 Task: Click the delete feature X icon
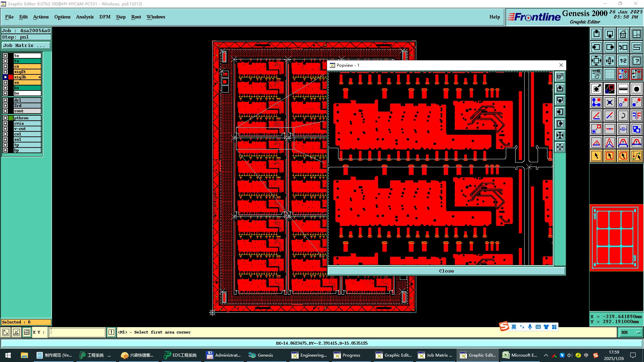(609, 102)
